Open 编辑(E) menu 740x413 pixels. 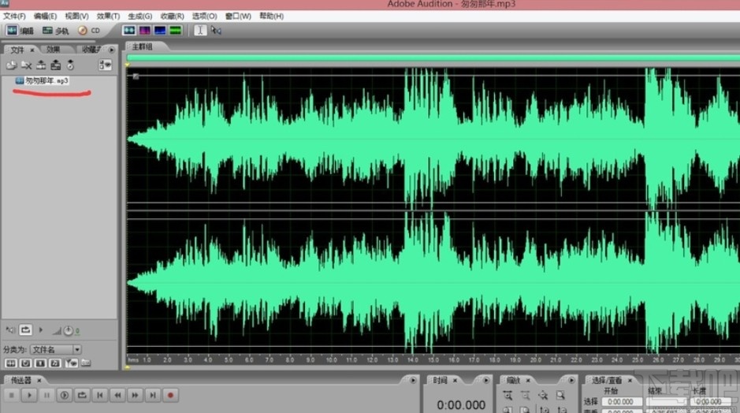(x=45, y=16)
